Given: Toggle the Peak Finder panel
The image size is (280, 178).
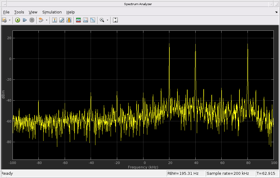Looking at the screenshot, I should click(x=85, y=20).
